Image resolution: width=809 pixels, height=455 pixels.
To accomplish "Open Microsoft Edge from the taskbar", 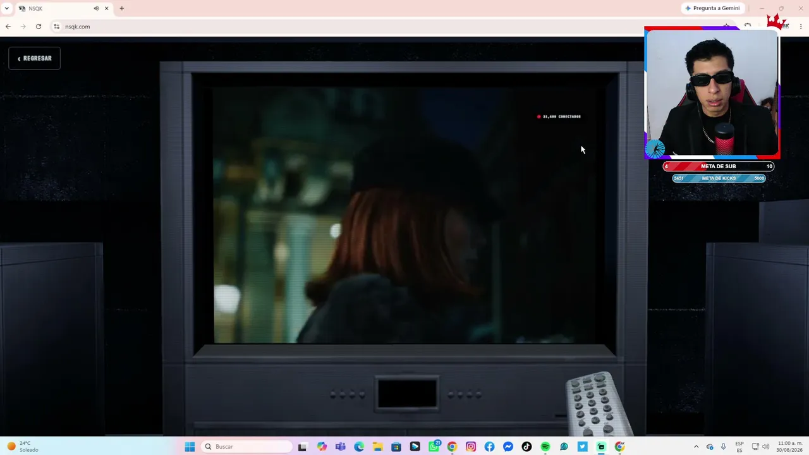I will (x=359, y=447).
